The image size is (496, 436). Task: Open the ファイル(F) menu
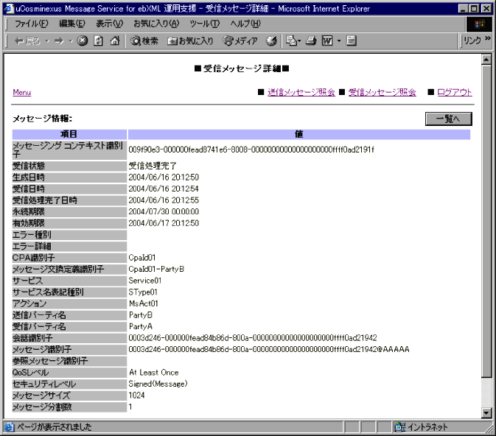tap(31, 24)
